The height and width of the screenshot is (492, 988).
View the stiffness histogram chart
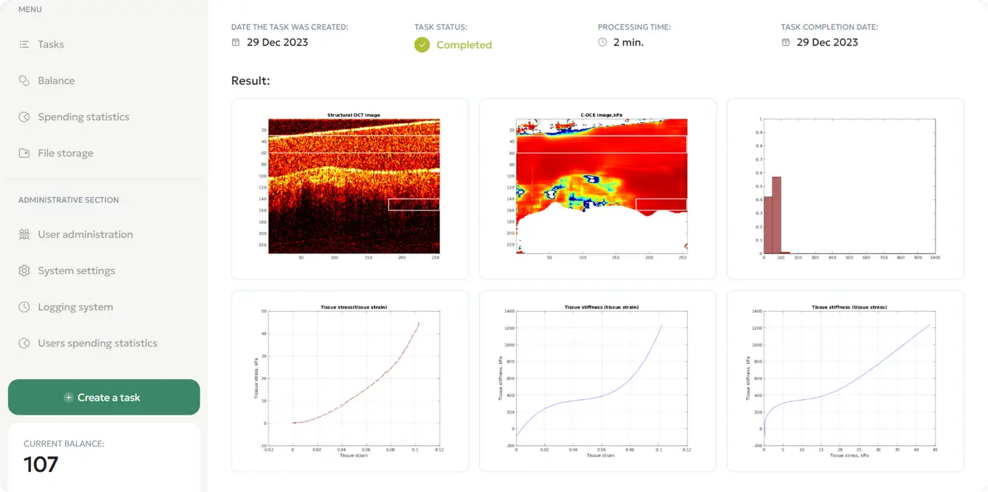pyautogui.click(x=845, y=189)
